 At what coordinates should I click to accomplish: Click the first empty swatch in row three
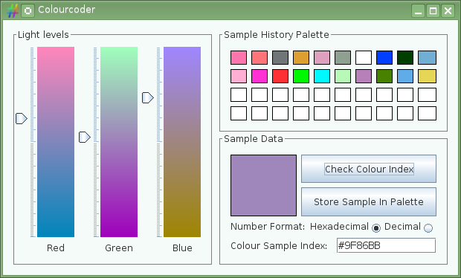[239, 95]
